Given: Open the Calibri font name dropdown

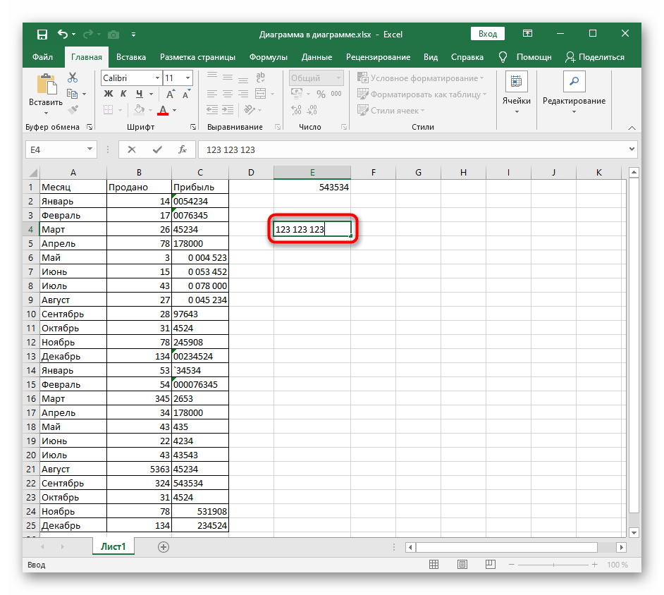Looking at the screenshot, I should [156, 78].
